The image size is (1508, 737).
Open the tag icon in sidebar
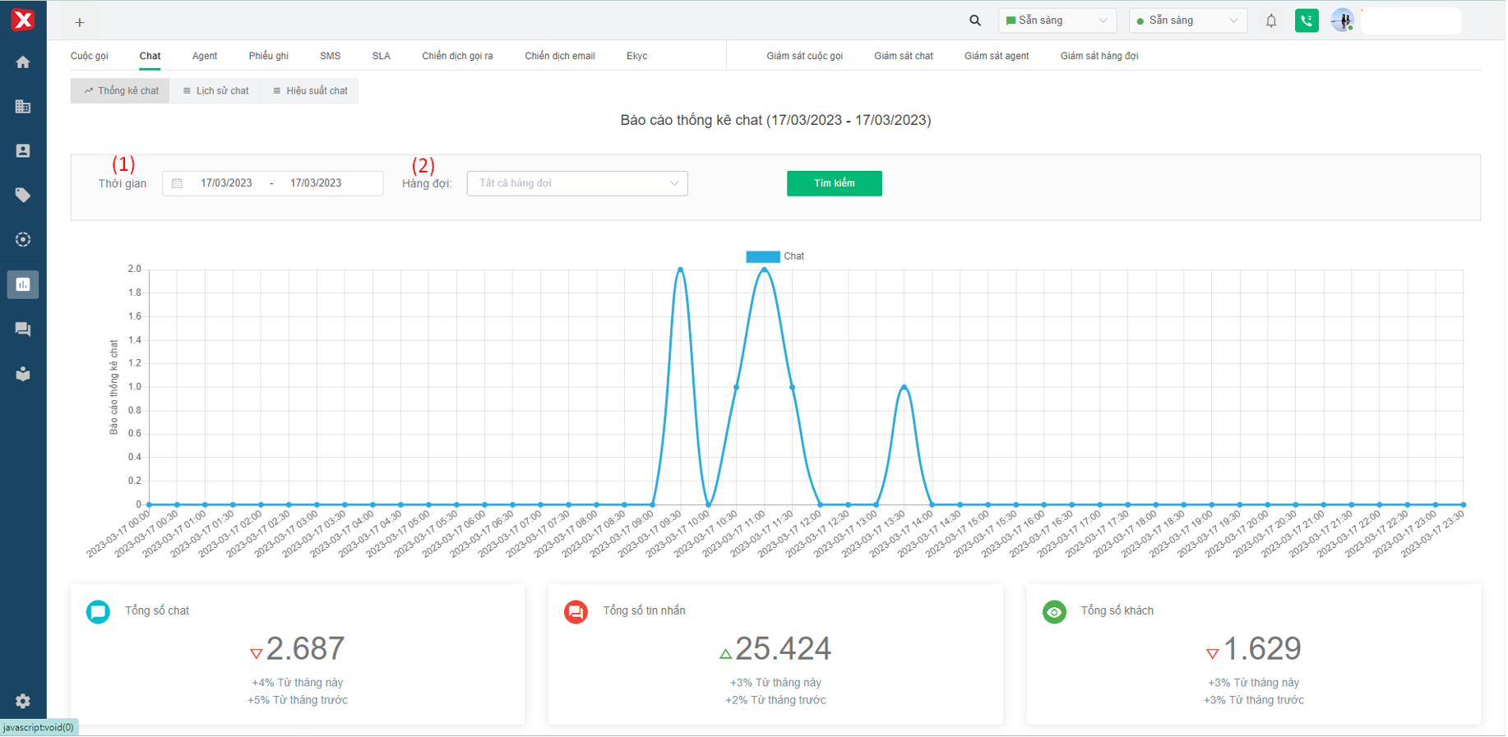point(23,196)
